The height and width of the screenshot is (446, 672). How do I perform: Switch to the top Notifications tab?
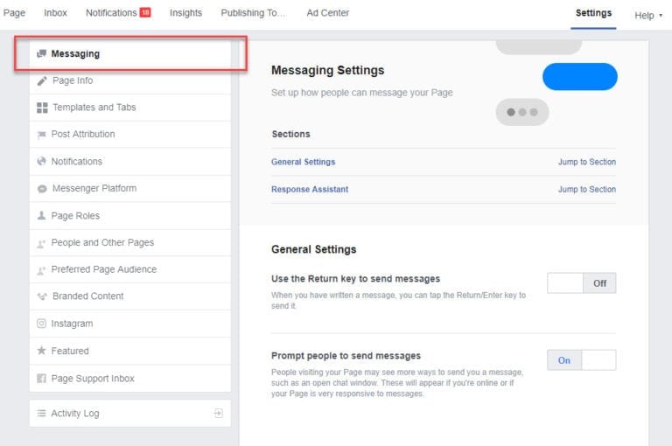coord(118,13)
